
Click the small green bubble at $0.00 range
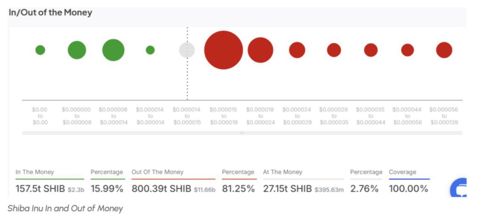point(40,50)
